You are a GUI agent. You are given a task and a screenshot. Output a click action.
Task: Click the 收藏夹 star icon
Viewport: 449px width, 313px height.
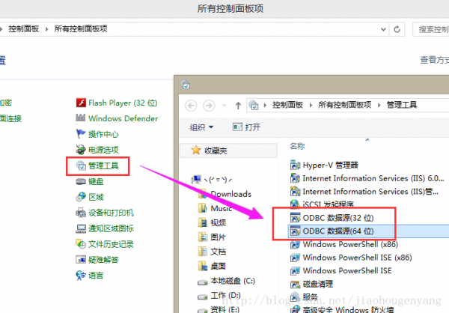click(196, 150)
